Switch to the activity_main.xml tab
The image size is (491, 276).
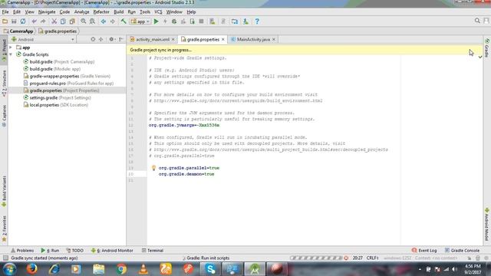click(152, 39)
